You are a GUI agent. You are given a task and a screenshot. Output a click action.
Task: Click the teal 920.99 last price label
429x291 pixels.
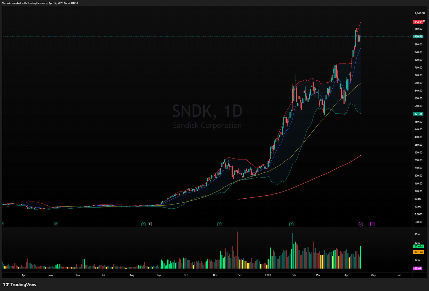[x=418, y=36]
